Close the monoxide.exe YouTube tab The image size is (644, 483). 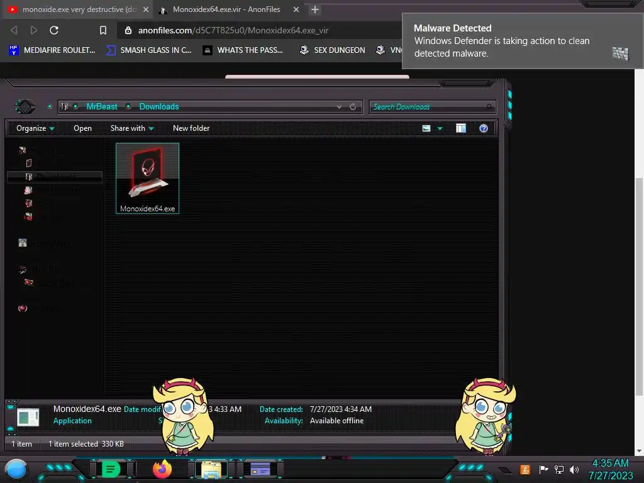146,9
